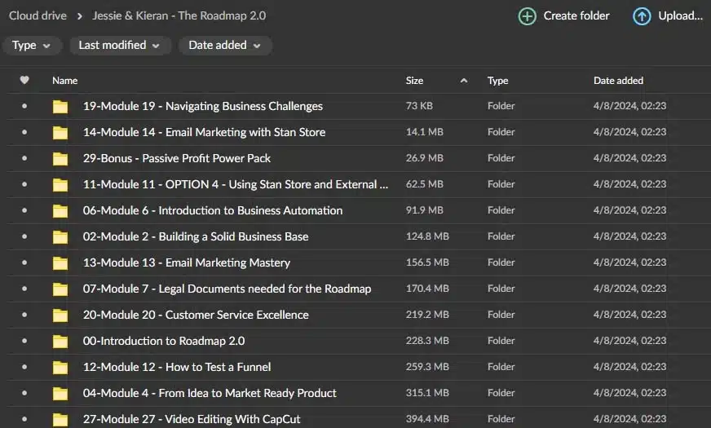Toggle favourite dot for 29-Bonus row
Viewport: 711px width, 428px height.
click(x=24, y=158)
